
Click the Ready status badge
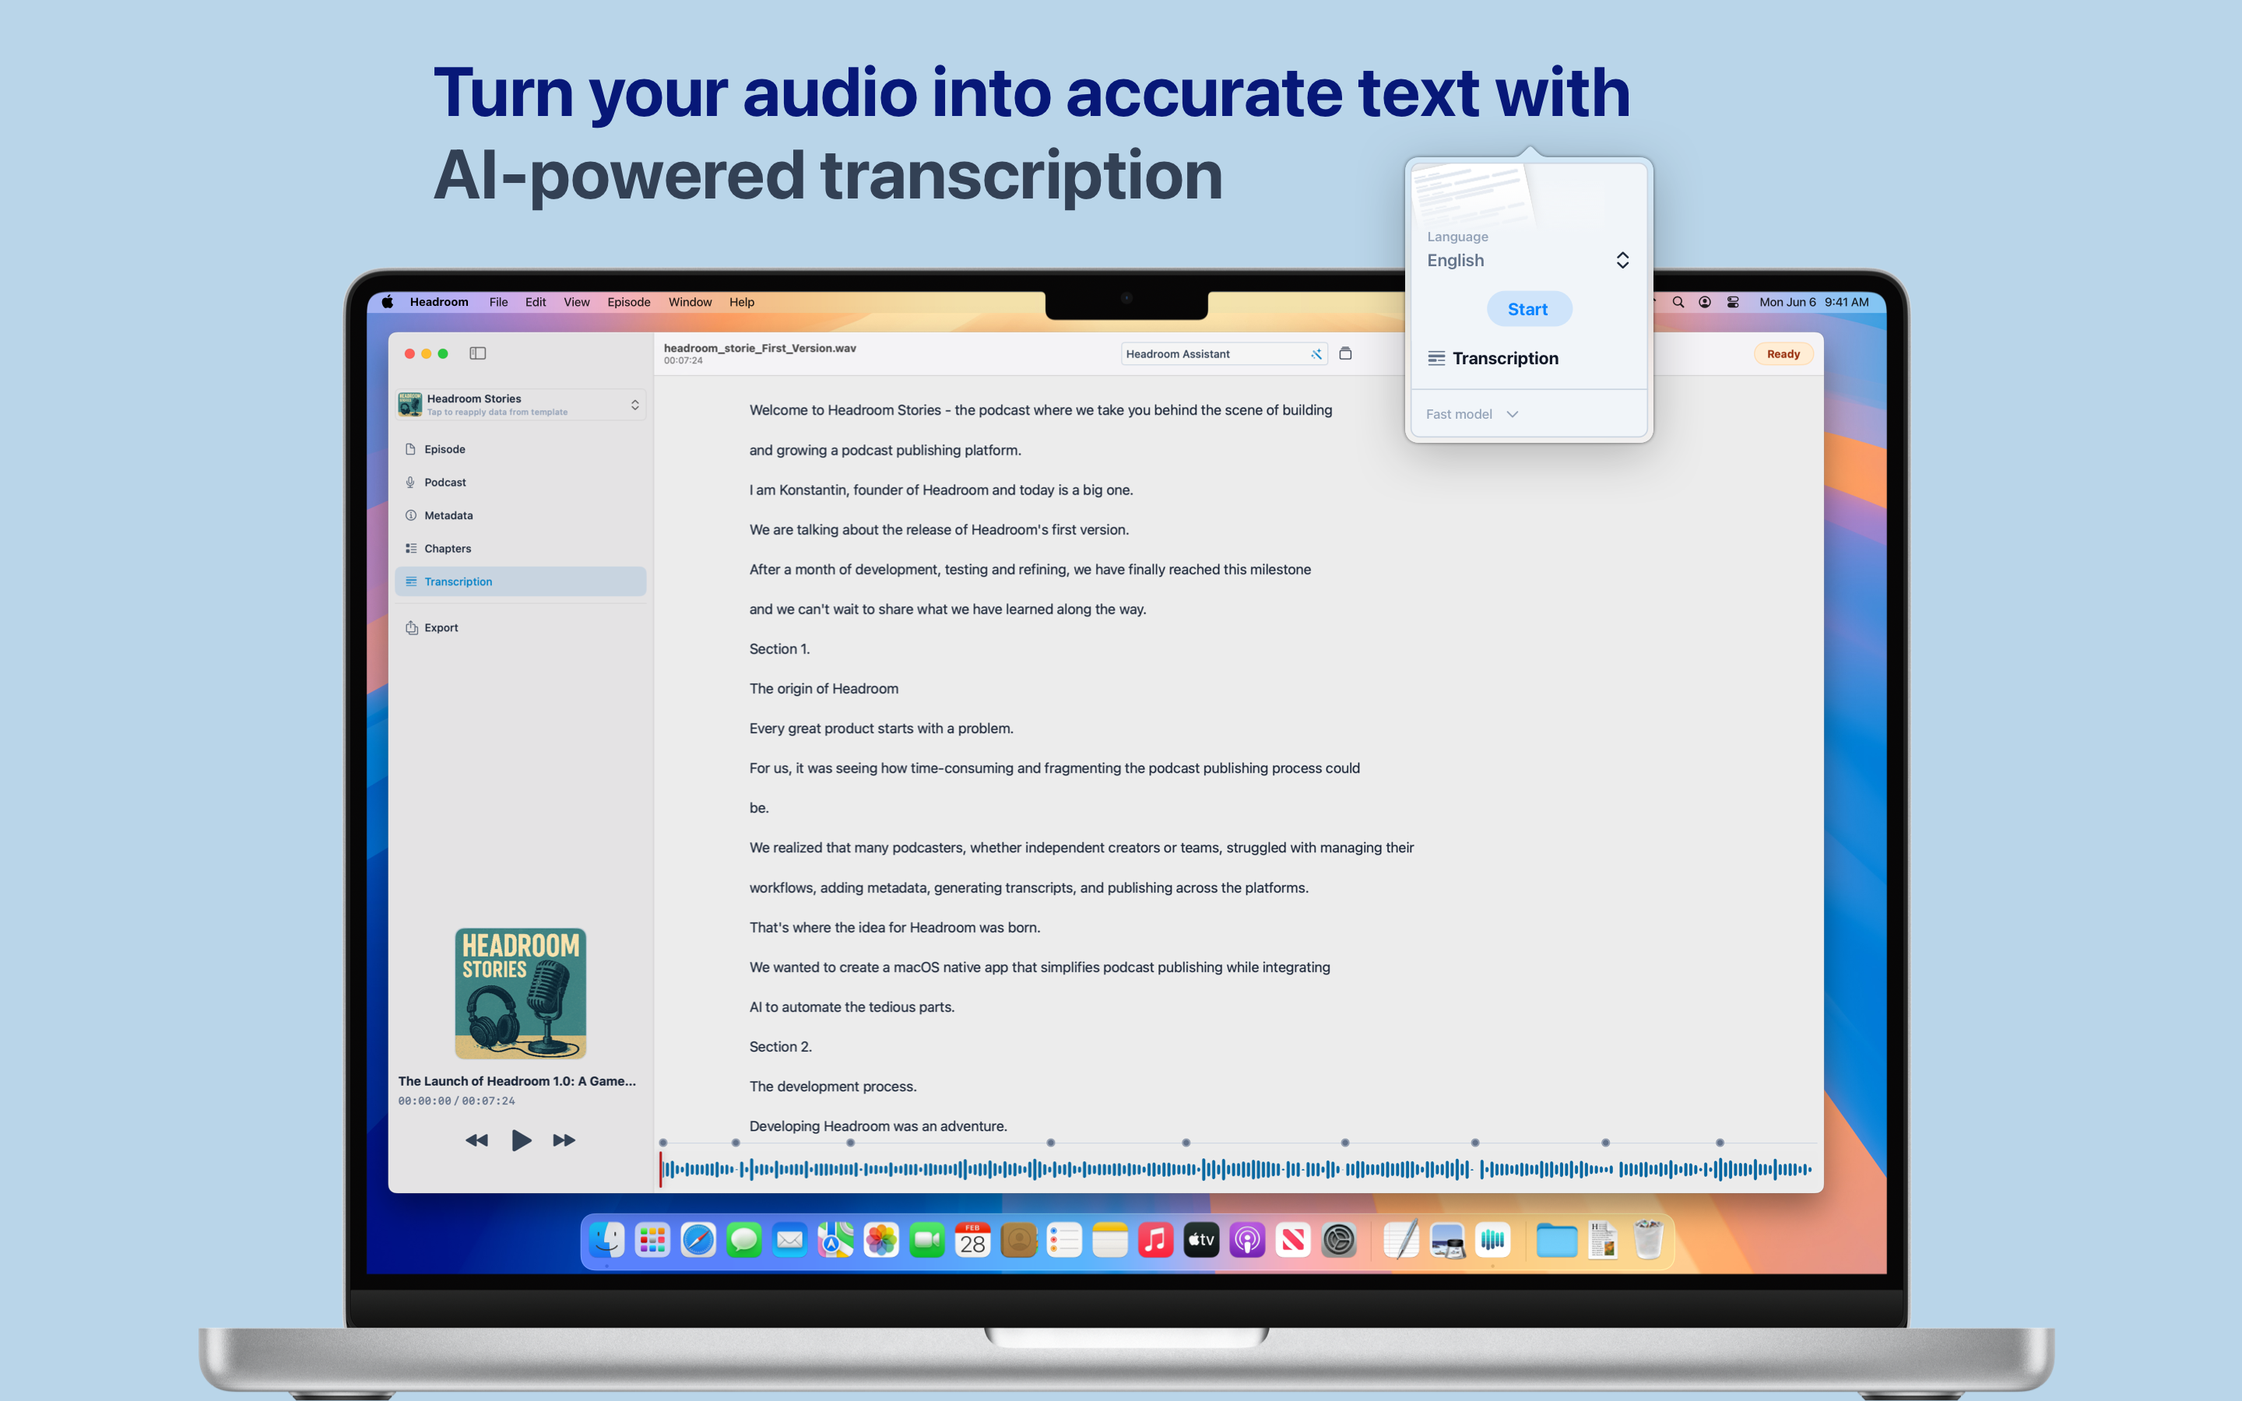1783,354
